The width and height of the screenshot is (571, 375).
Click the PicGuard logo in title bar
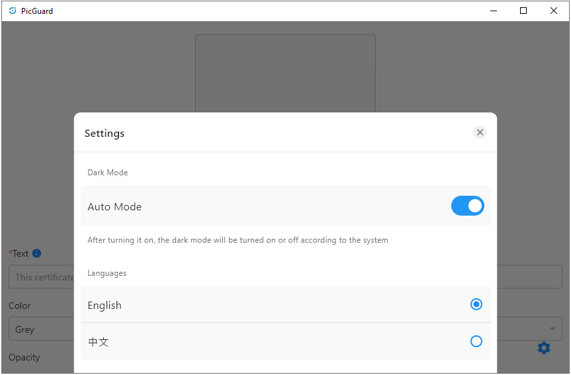(x=13, y=11)
